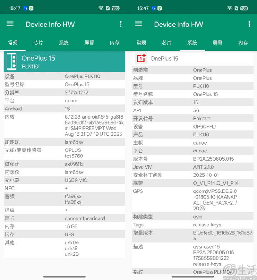This screenshot has height=280, width=257.
Task: Tap audio value tfa98xx
Action: coord(73,199)
